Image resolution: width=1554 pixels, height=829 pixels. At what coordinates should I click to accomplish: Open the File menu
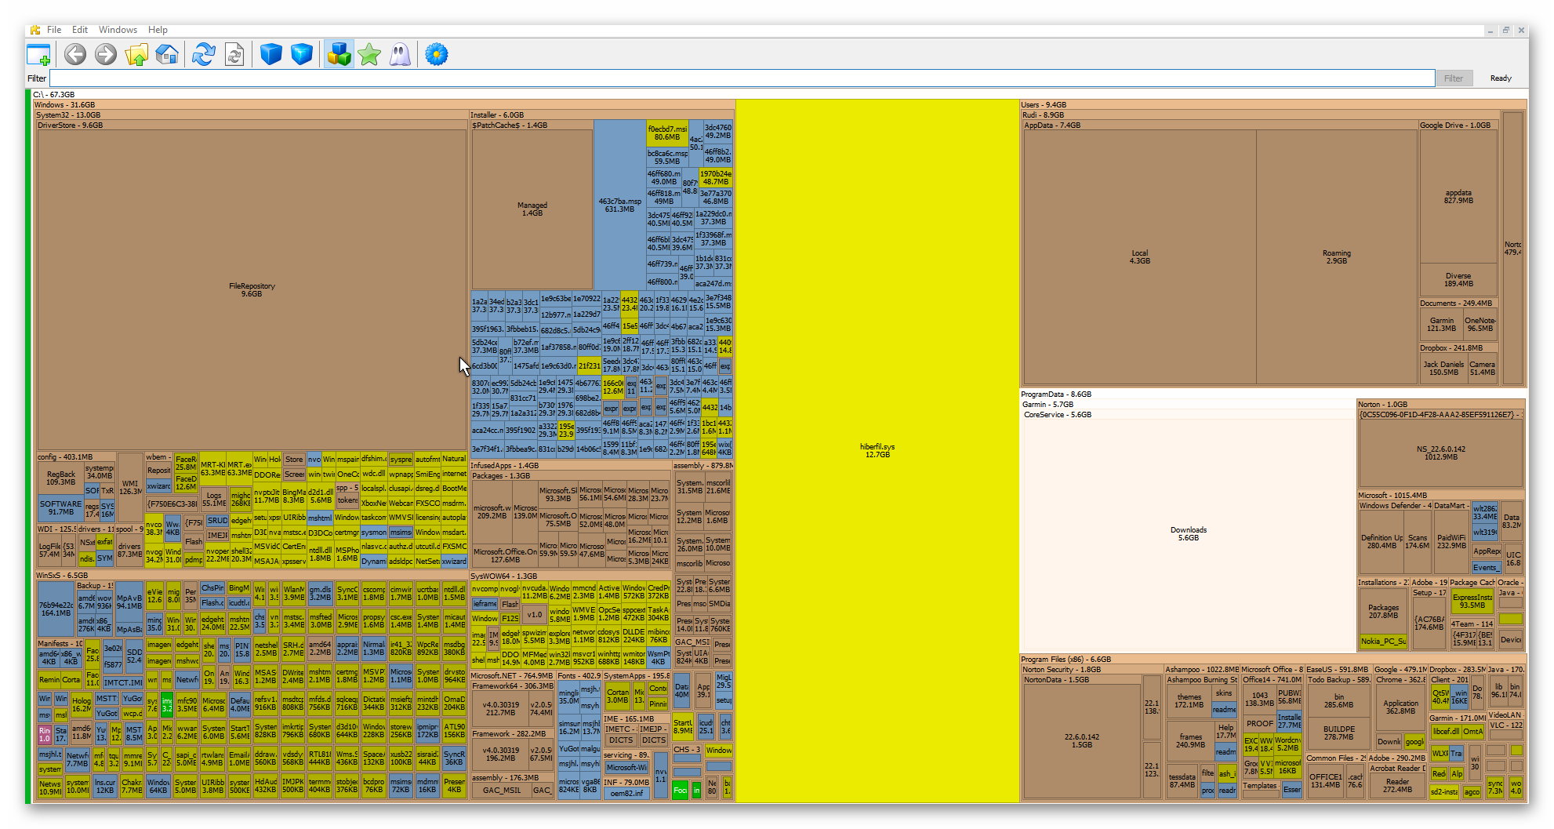coord(54,30)
